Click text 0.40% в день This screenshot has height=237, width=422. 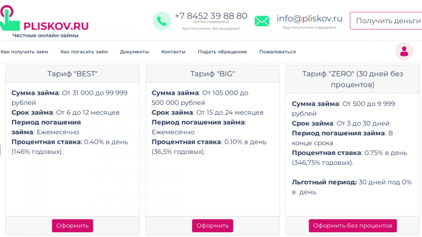click(x=106, y=142)
